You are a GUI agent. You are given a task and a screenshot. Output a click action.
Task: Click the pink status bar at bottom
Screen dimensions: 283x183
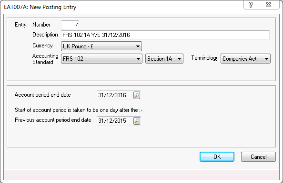[x=141, y=174]
